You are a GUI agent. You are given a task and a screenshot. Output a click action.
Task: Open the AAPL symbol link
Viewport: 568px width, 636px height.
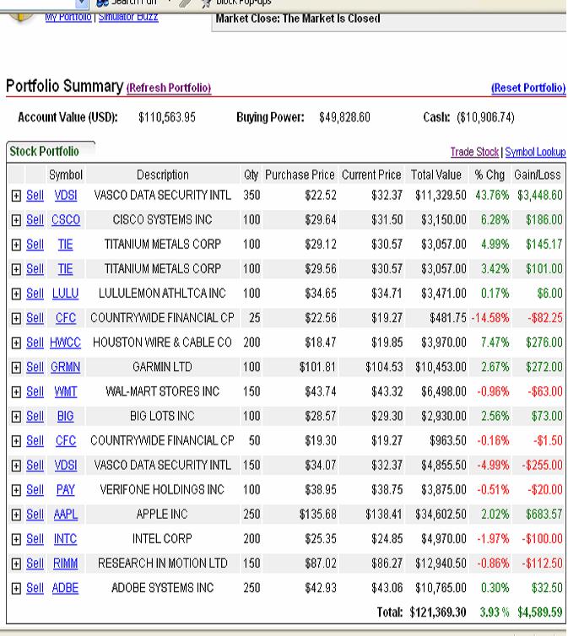tap(65, 515)
